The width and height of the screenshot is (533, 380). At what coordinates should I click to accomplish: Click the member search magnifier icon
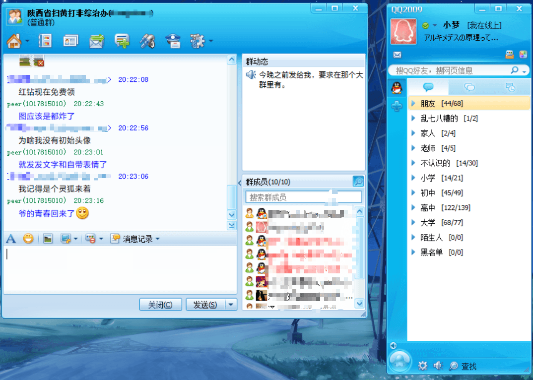[358, 182]
